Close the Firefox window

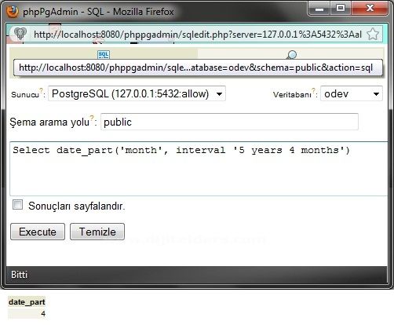tap(370, 9)
